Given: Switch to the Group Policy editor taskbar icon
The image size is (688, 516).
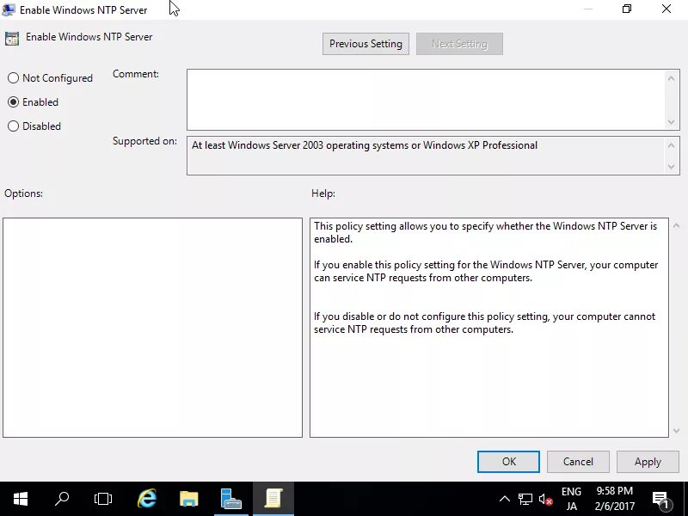Looking at the screenshot, I should coord(273,499).
